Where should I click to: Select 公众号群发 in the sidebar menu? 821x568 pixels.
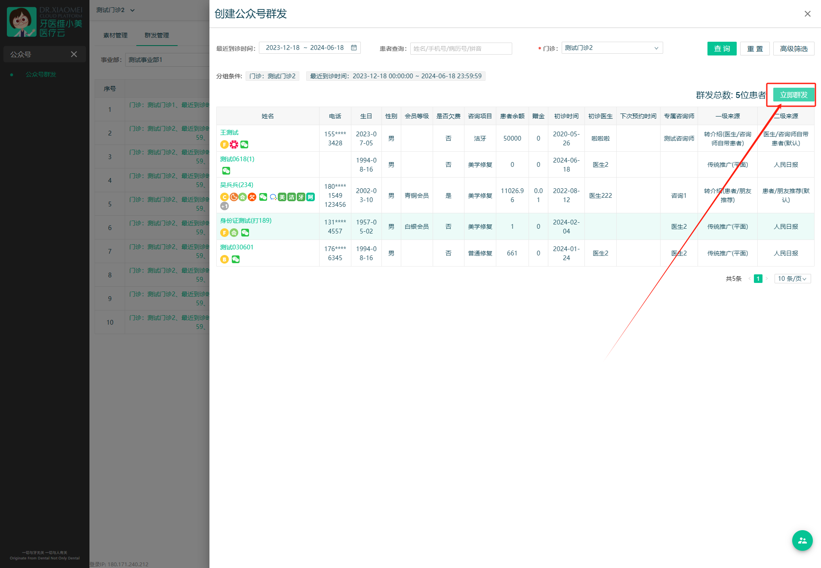pyautogui.click(x=41, y=74)
